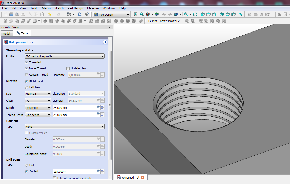Open the thread Profile dropdown

coord(65,56)
